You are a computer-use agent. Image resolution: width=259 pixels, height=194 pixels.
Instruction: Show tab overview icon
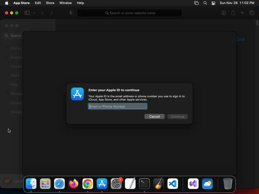click(x=252, y=13)
